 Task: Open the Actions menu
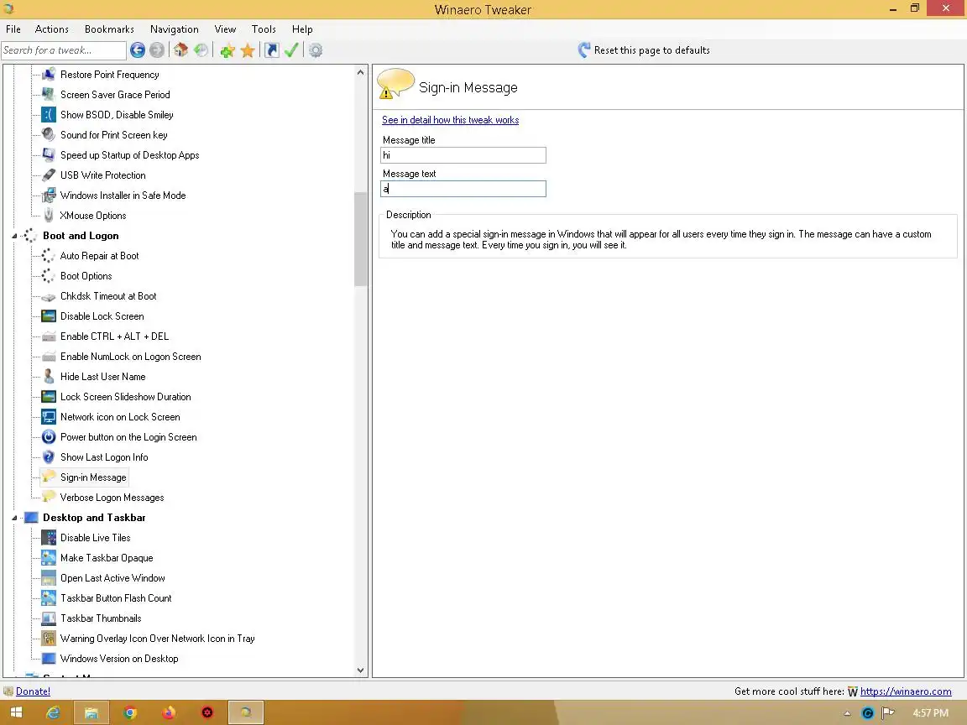(52, 29)
